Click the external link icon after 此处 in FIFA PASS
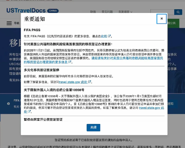The image size is (185, 148). [109, 36]
